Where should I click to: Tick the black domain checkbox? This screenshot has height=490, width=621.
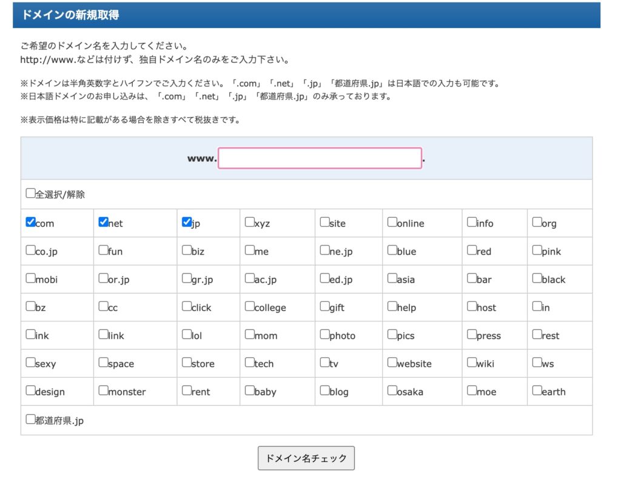(x=537, y=278)
